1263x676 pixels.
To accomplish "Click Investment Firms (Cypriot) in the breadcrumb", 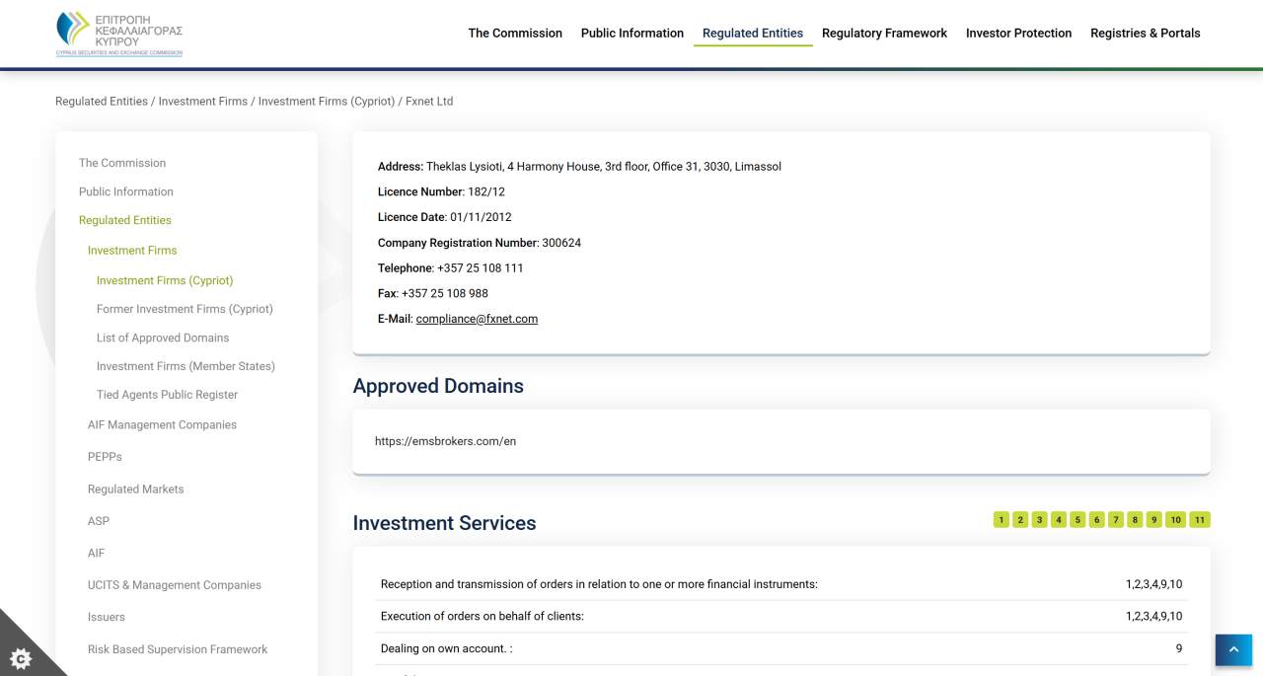I will pyautogui.click(x=326, y=101).
